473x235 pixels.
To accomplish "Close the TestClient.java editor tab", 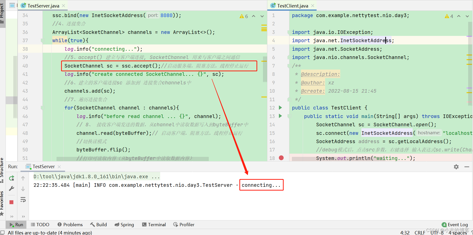I will (x=313, y=6).
